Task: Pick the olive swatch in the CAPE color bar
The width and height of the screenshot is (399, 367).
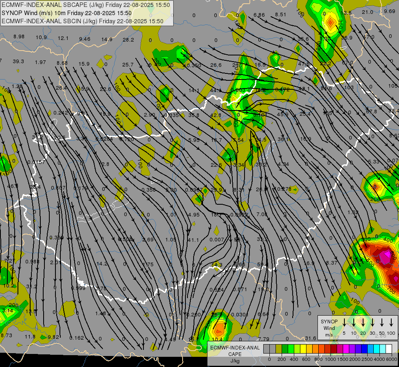Action: (x=279, y=349)
